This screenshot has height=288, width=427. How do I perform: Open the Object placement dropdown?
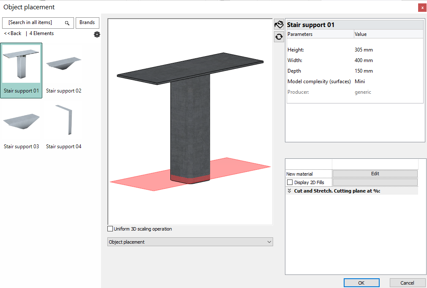pos(190,242)
